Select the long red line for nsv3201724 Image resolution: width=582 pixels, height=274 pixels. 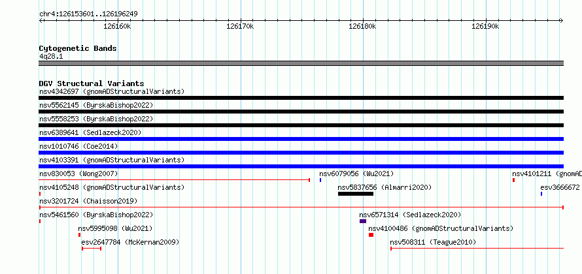(301, 207)
